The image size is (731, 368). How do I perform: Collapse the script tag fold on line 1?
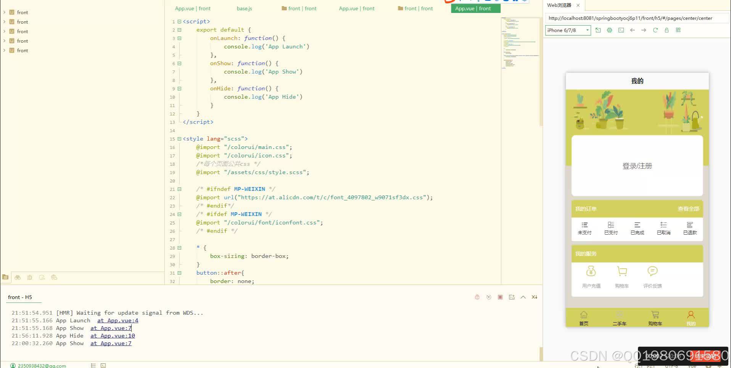point(179,21)
